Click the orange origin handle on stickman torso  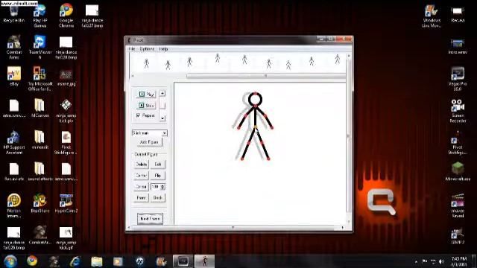coord(256,127)
